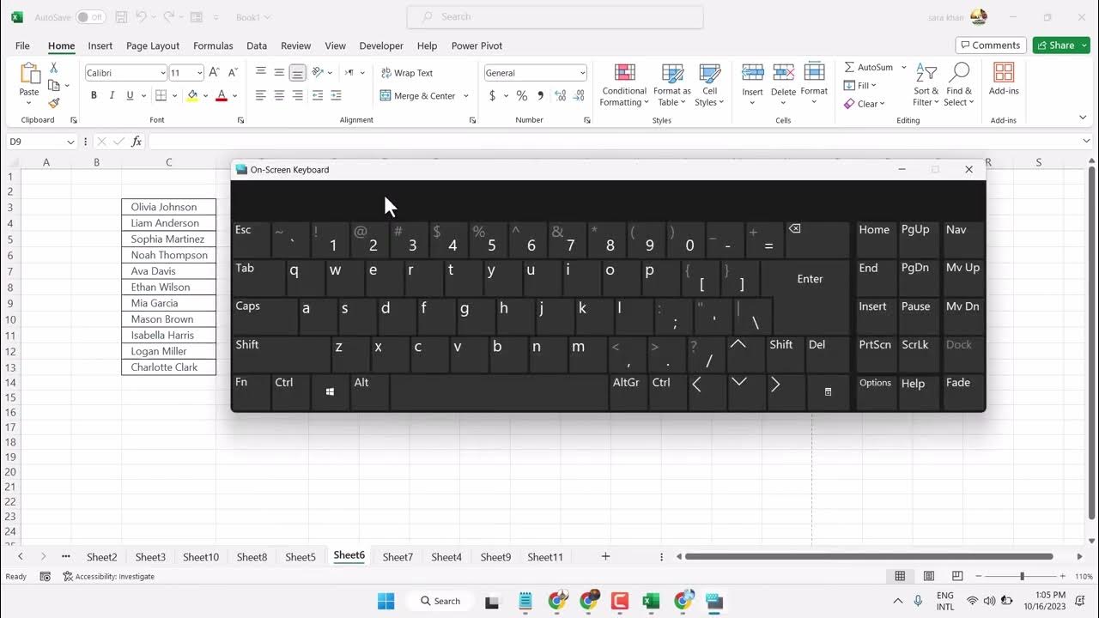Click the Share button

(1061, 45)
